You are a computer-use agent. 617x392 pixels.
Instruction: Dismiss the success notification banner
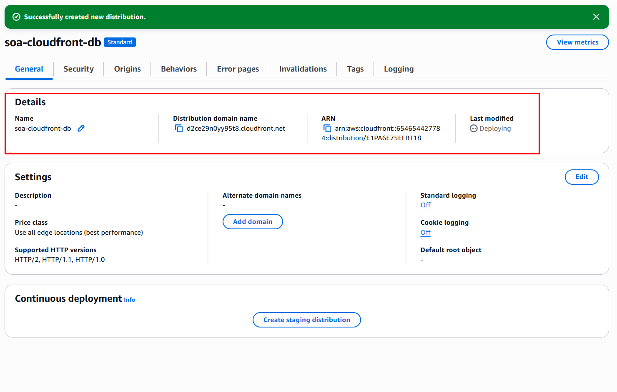(596, 17)
